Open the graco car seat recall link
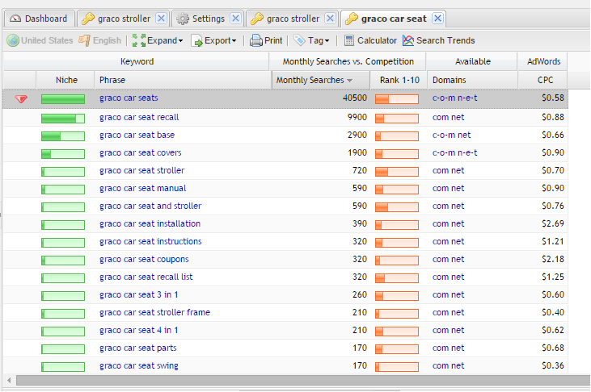The image size is (591, 392). coord(139,118)
